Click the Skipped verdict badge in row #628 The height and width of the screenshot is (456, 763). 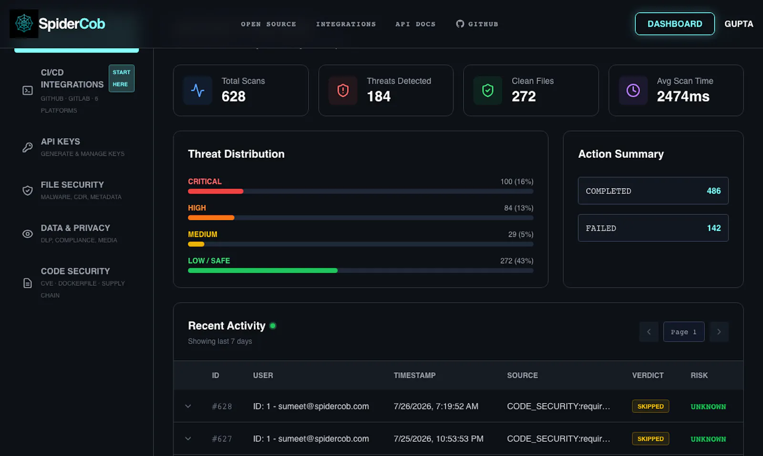click(x=650, y=406)
